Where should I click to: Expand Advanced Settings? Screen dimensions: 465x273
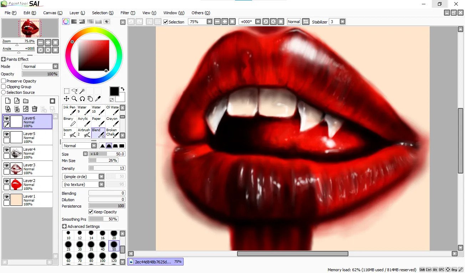click(64, 226)
